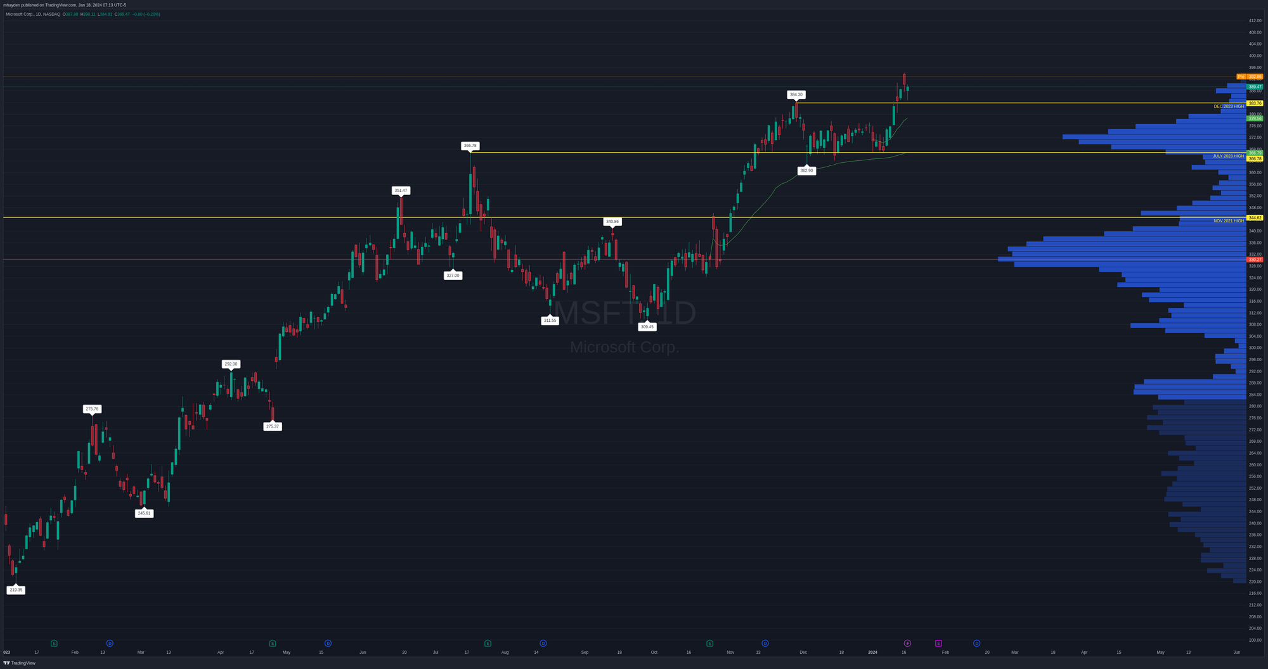Click the 412.00 label on the price axis
The width and height of the screenshot is (1268, 669).
point(1255,20)
